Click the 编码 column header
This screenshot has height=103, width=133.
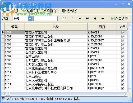pyautogui.click(x=15, y=27)
